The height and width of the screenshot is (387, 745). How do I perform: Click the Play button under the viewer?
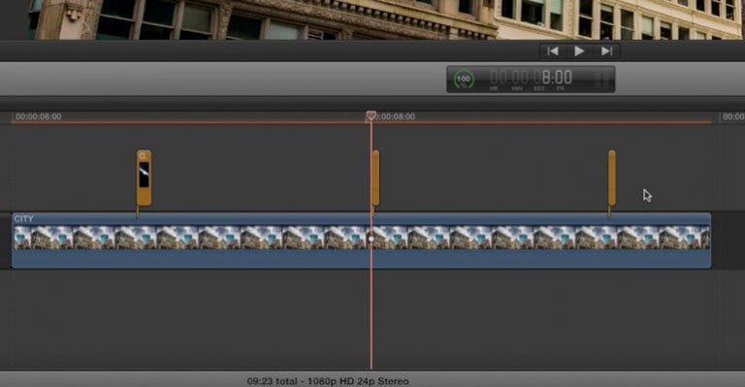point(579,51)
